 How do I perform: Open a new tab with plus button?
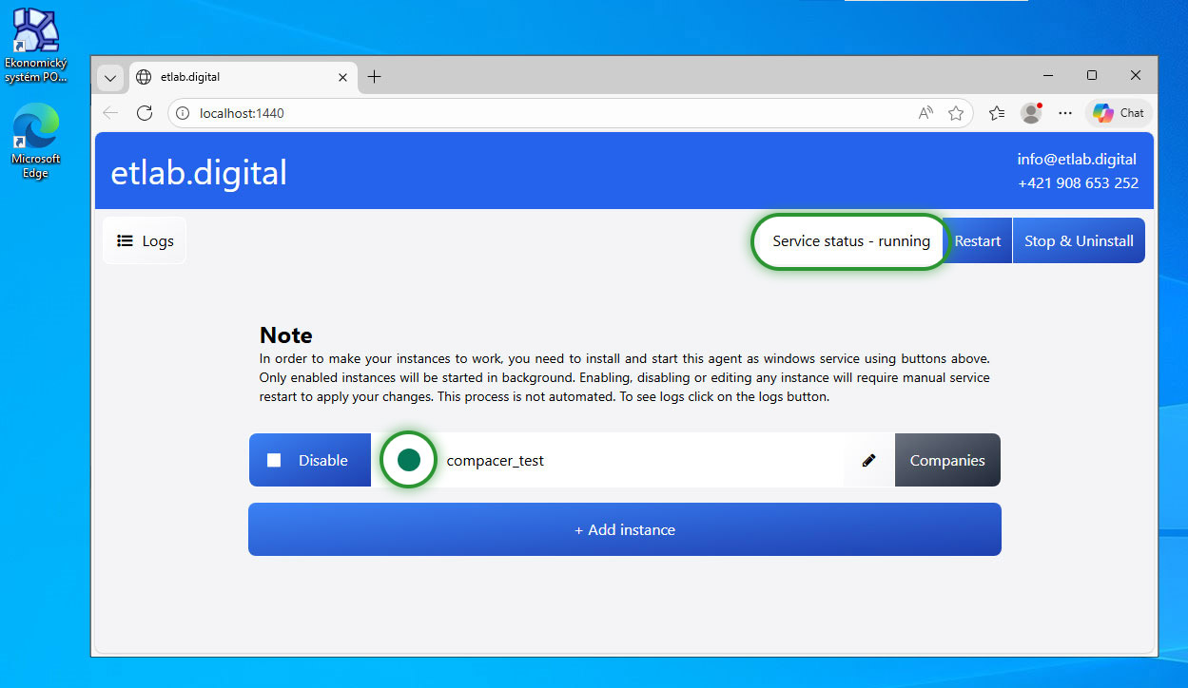pos(374,77)
